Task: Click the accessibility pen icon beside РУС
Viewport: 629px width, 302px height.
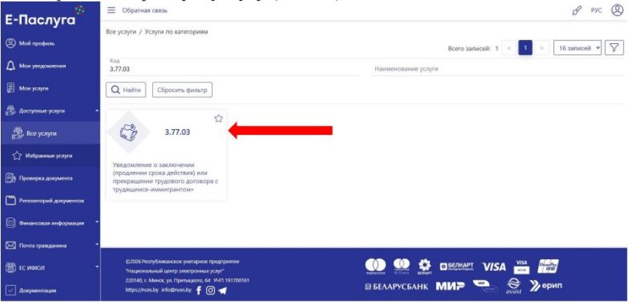Action: coord(577,11)
